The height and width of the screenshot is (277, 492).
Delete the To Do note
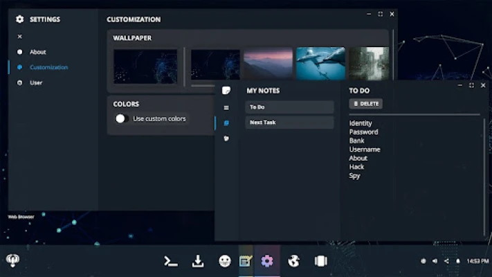pos(366,104)
